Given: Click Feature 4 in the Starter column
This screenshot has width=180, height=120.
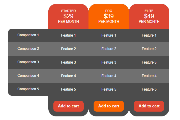Looking at the screenshot, I should click(x=68, y=76).
